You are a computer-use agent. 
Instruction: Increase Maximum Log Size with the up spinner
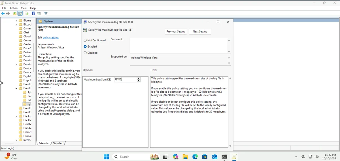coord(139,79)
